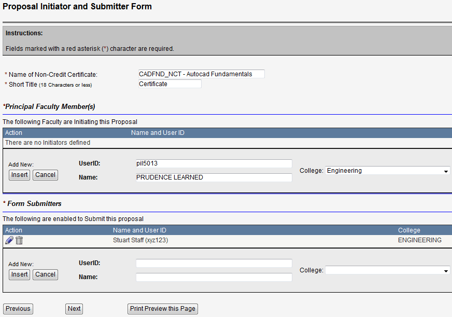
Task: Click Name and User ID header in Form Submitters table
Action: coord(139,230)
